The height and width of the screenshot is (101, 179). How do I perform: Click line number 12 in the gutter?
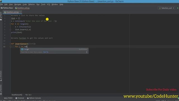tap(4, 47)
